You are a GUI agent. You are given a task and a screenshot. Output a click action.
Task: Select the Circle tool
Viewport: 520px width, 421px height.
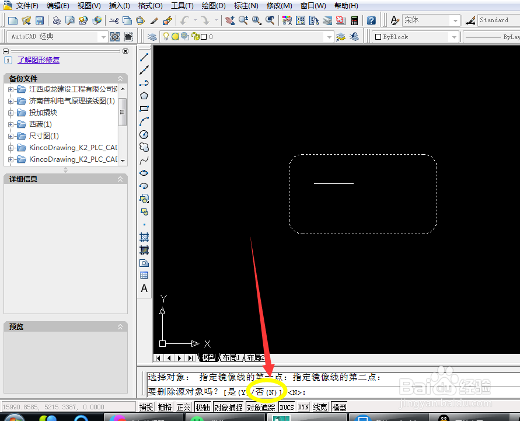coord(144,134)
